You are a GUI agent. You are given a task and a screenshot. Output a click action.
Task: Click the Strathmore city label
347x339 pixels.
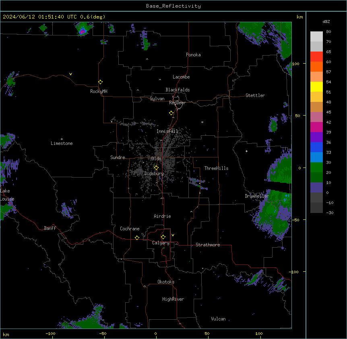208,245
